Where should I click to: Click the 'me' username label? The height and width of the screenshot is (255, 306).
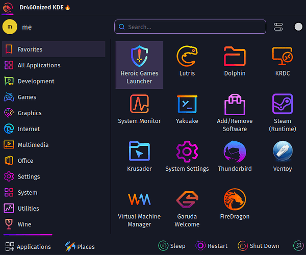pos(27,27)
